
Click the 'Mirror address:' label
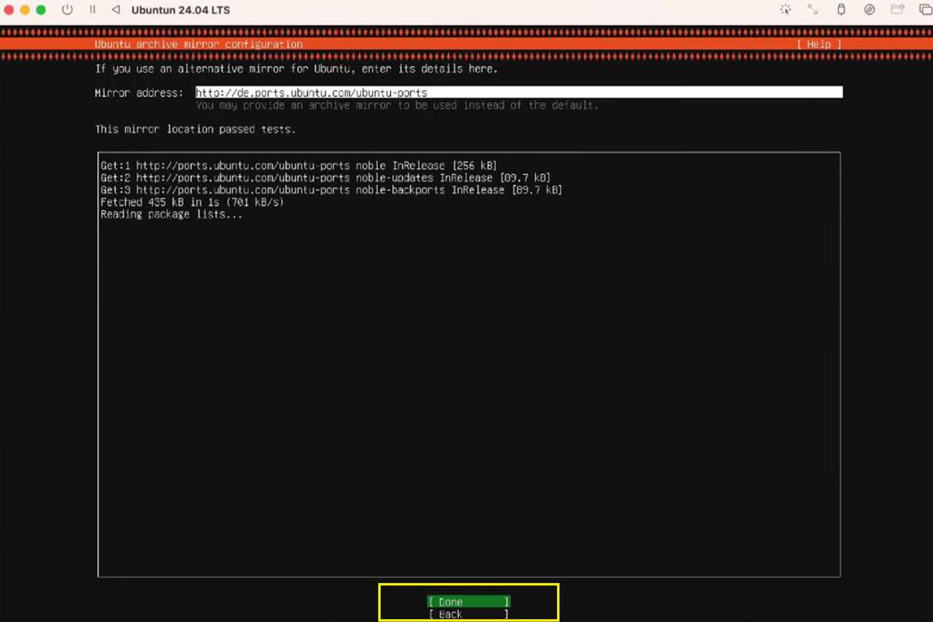click(139, 93)
